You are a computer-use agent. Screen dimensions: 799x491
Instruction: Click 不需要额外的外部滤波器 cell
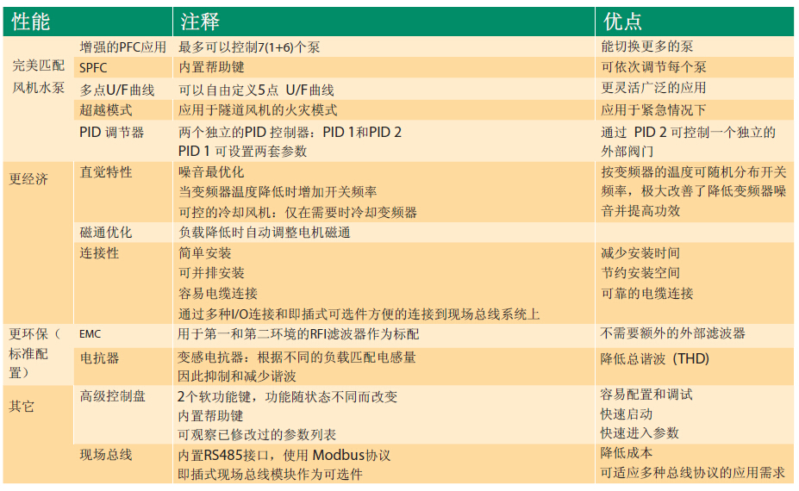pos(672,333)
